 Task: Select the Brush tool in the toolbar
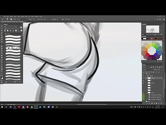tap(2, 44)
